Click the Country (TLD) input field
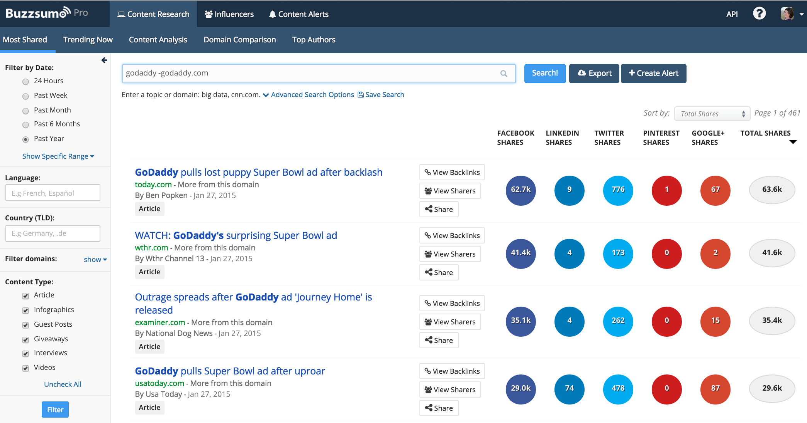The height and width of the screenshot is (423, 807). point(53,233)
